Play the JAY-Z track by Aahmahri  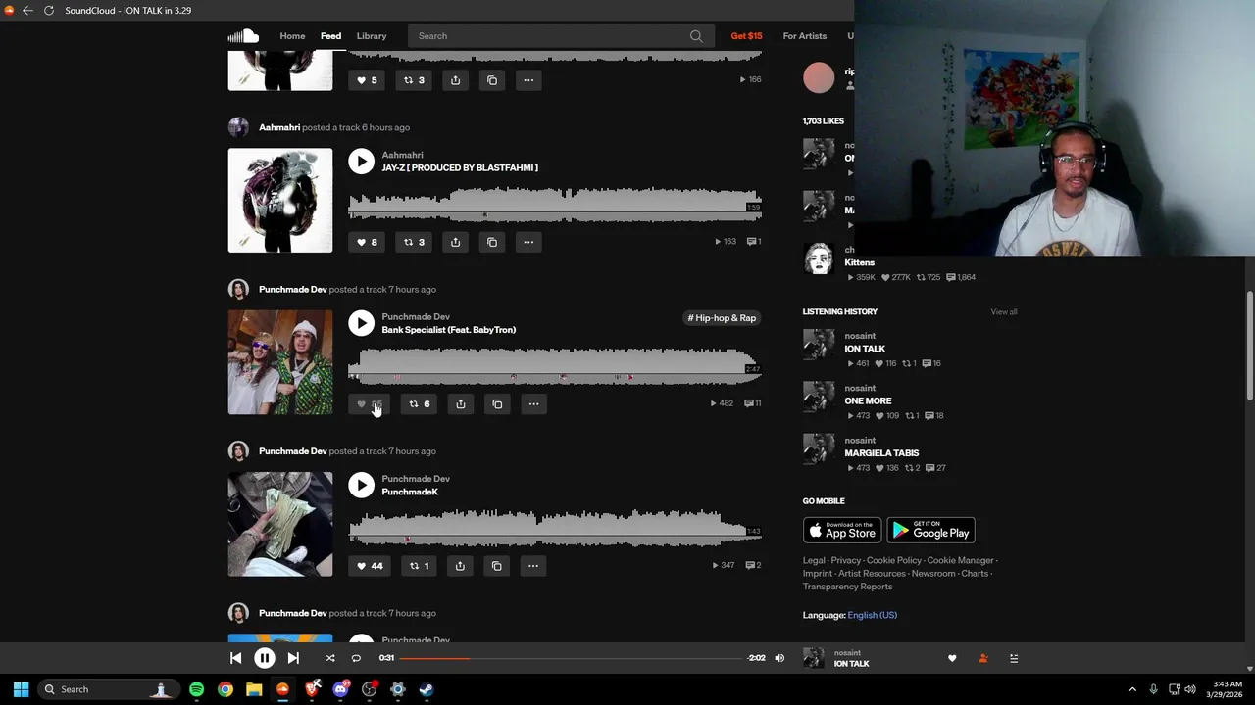point(361,162)
